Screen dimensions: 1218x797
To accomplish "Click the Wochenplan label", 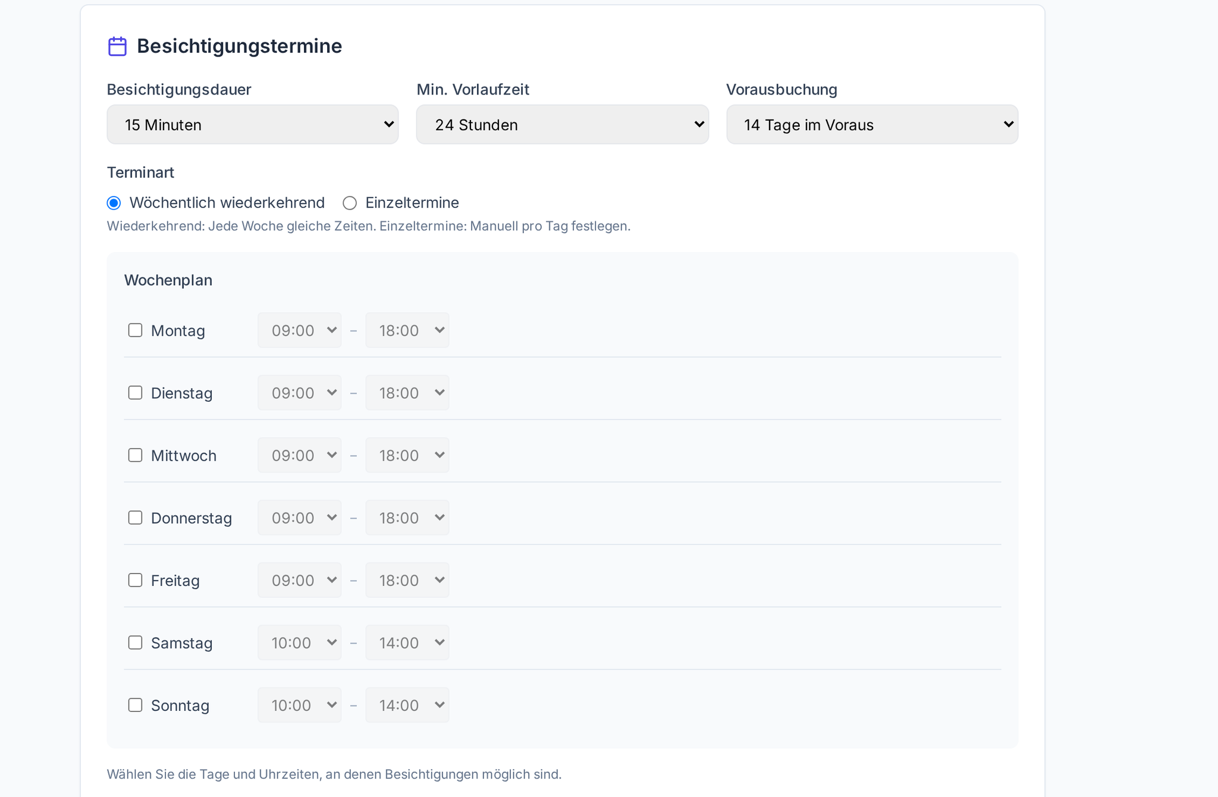I will point(168,280).
